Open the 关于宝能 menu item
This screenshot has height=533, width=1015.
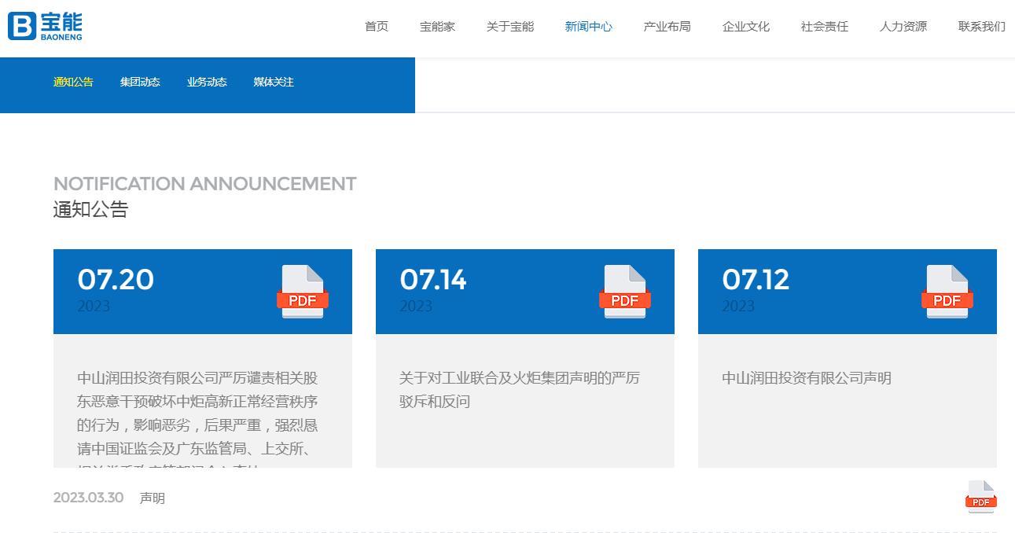[509, 26]
